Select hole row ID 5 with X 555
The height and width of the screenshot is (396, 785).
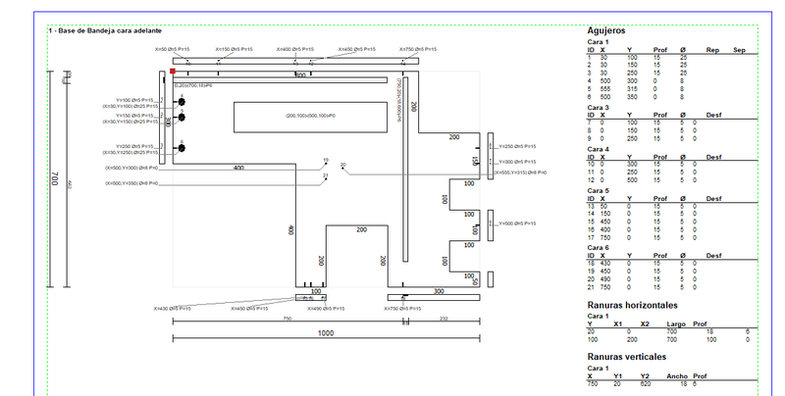[x=672, y=89]
